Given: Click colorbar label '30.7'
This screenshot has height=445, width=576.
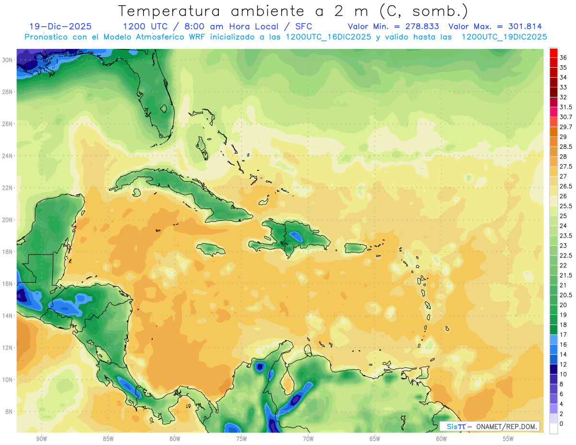Looking at the screenshot, I should pos(566,117).
